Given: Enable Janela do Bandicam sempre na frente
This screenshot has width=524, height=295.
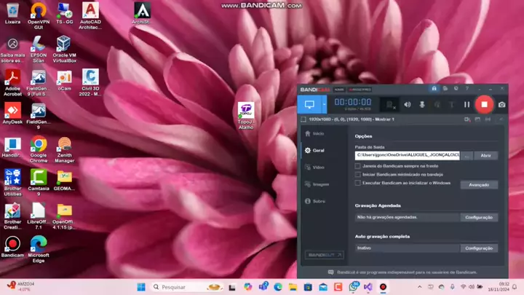Looking at the screenshot, I should pos(357,166).
